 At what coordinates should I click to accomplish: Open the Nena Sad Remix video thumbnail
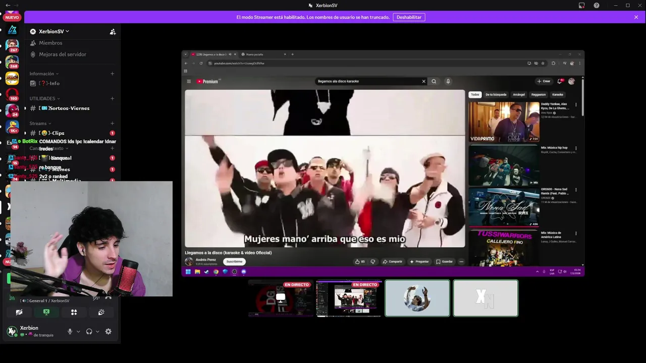504,207
